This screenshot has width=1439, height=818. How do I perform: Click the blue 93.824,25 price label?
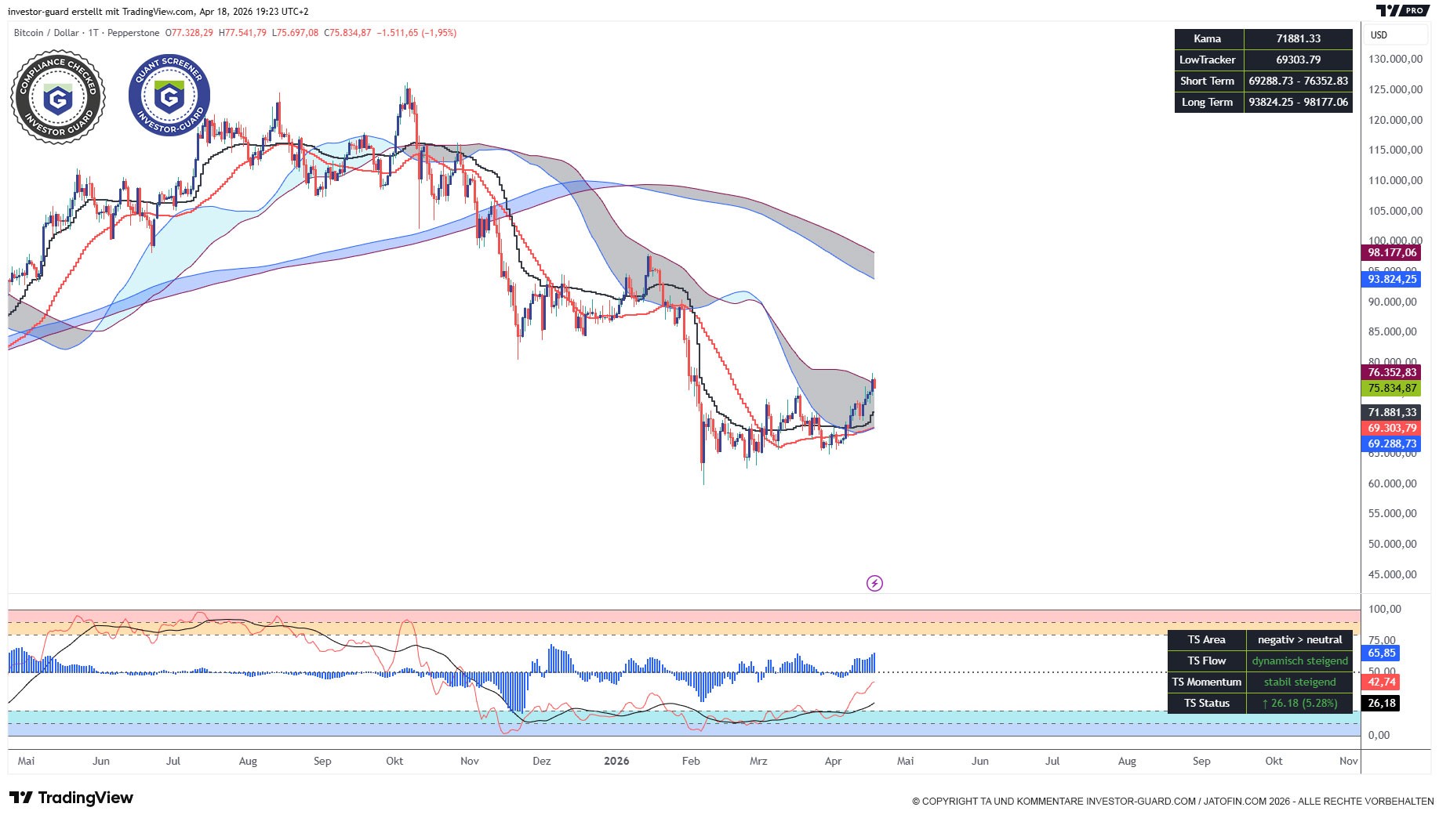(1392, 279)
